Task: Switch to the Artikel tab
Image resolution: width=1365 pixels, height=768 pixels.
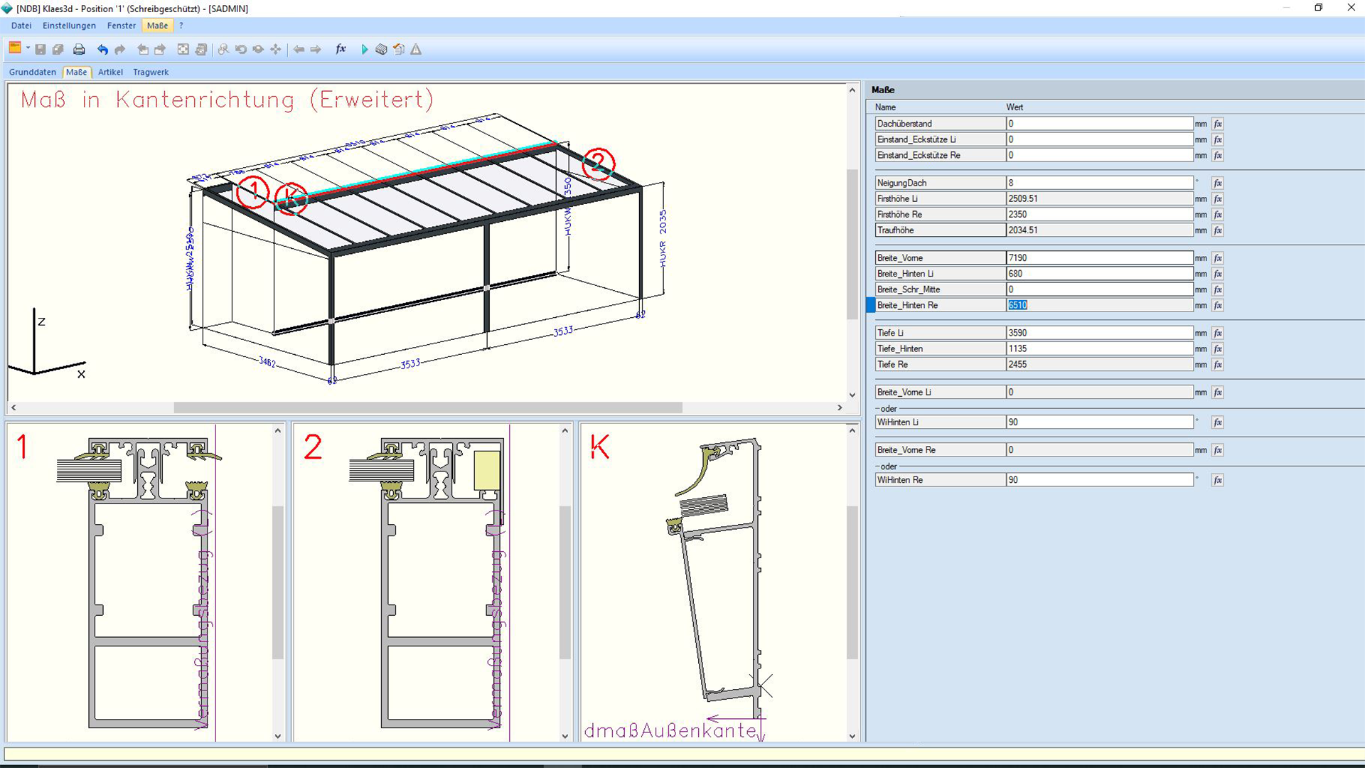Action: click(110, 72)
